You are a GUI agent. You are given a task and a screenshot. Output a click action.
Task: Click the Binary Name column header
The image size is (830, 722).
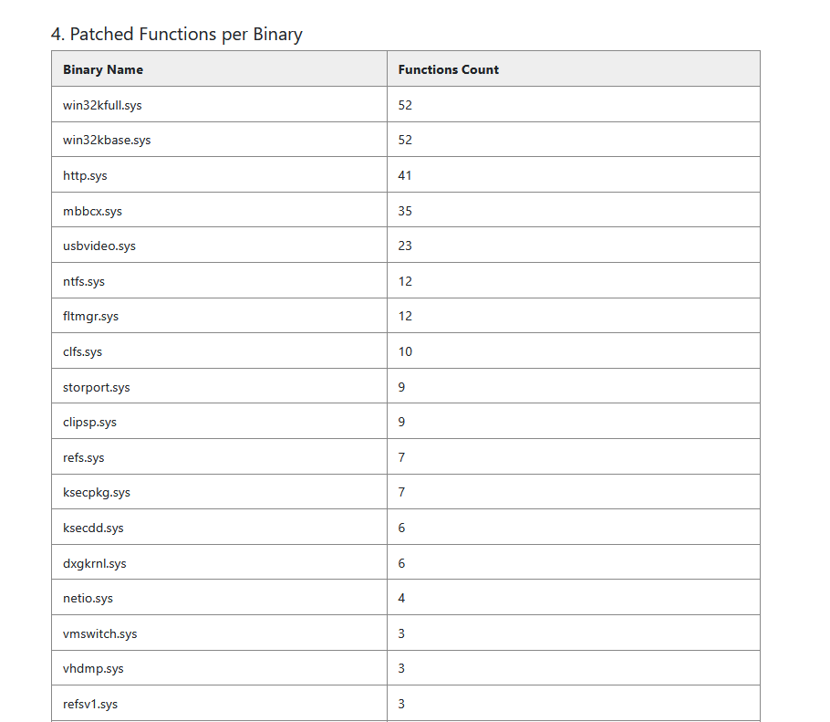point(103,69)
